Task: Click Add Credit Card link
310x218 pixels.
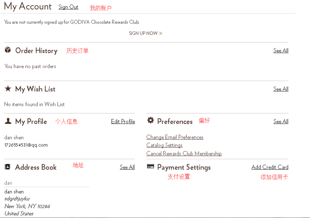Action: click(x=270, y=167)
